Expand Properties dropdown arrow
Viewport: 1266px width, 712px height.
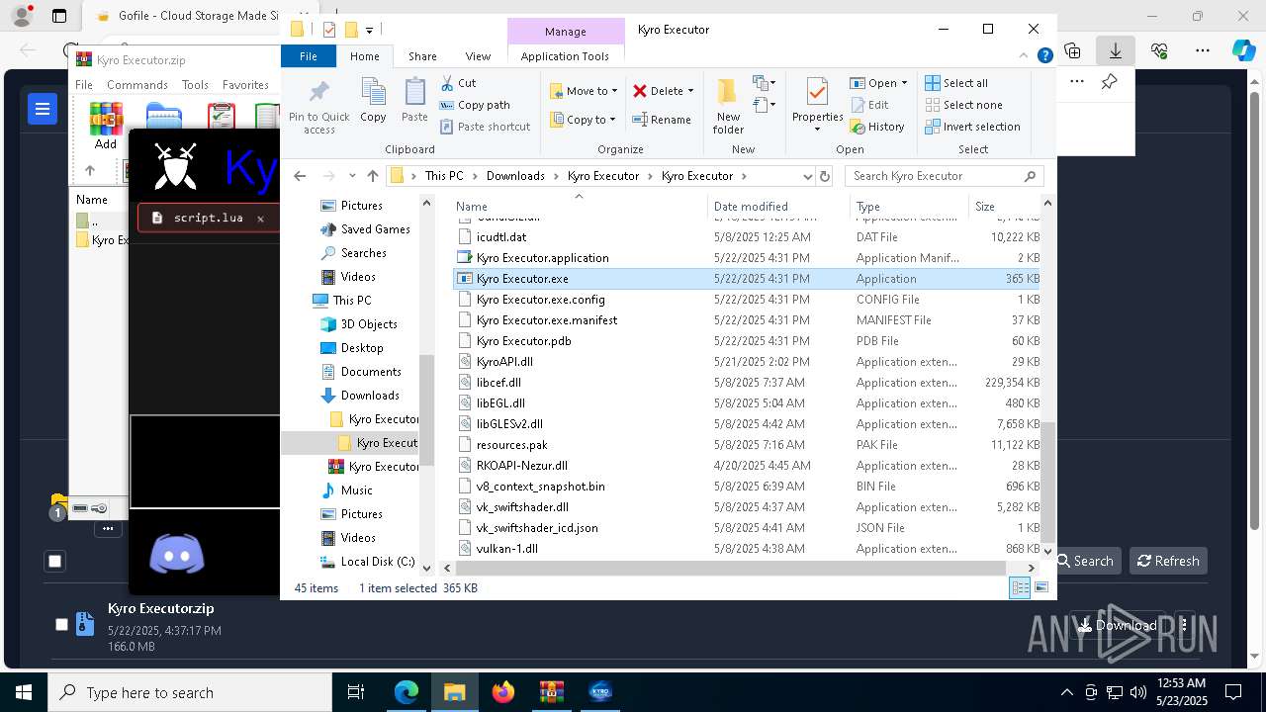click(x=817, y=130)
